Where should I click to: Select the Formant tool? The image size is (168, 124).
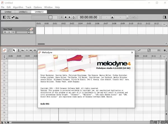click(x=27, y=50)
